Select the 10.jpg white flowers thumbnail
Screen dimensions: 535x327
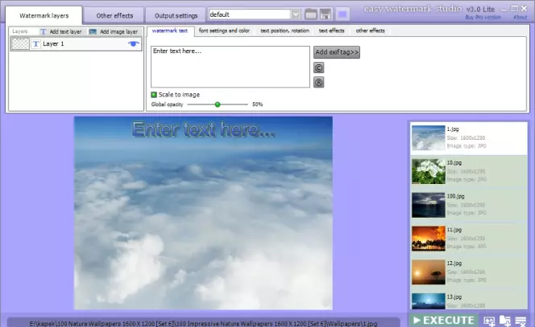click(x=428, y=171)
